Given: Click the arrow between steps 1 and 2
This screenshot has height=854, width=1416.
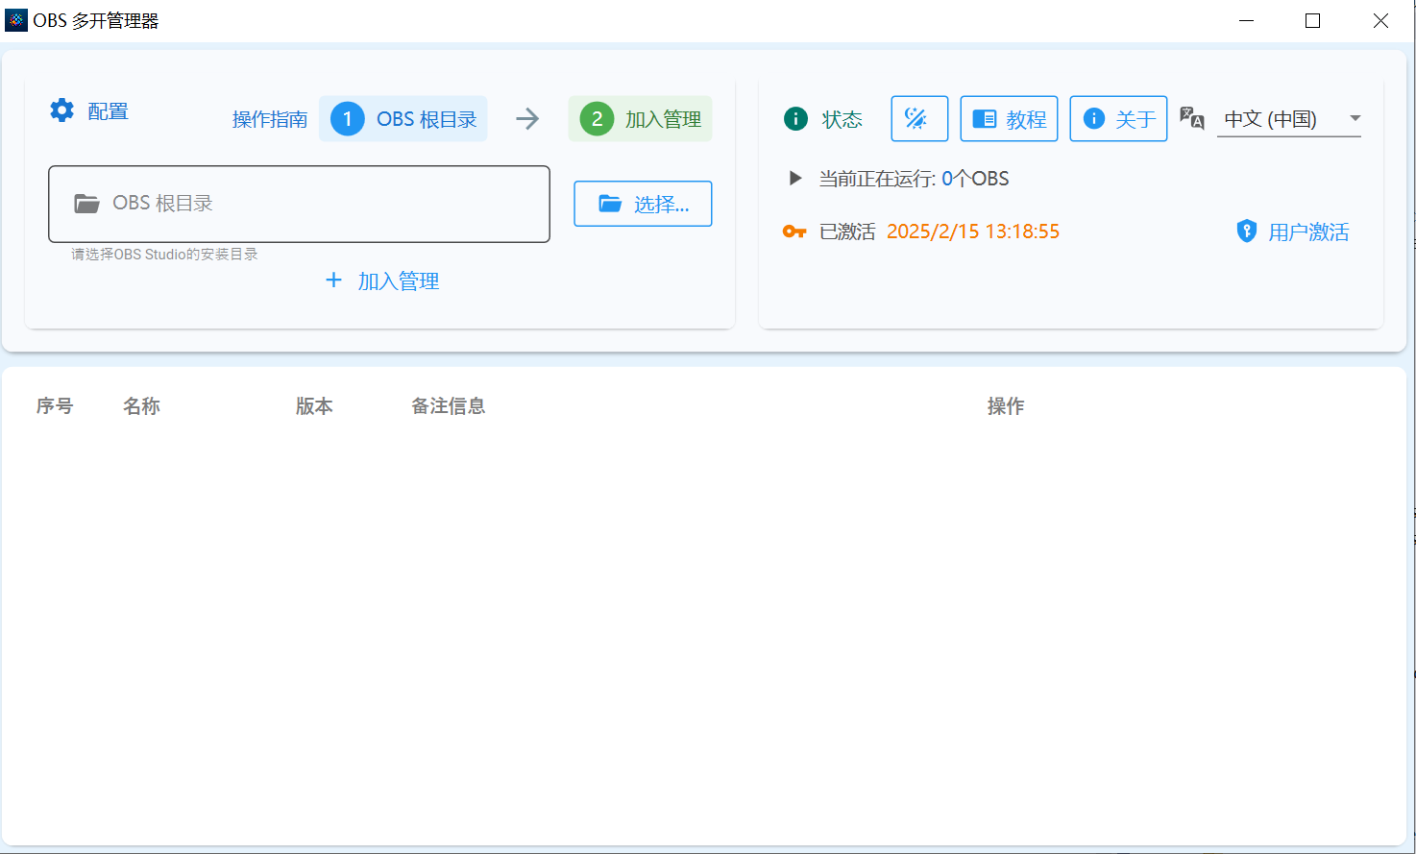Looking at the screenshot, I should pyautogui.click(x=527, y=119).
